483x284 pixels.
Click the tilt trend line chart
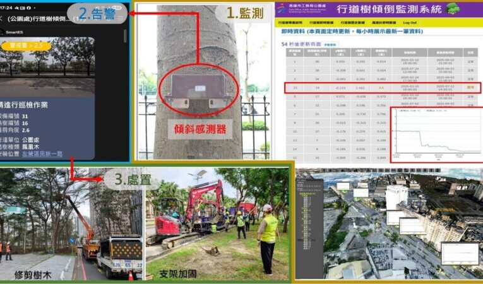point(437,134)
